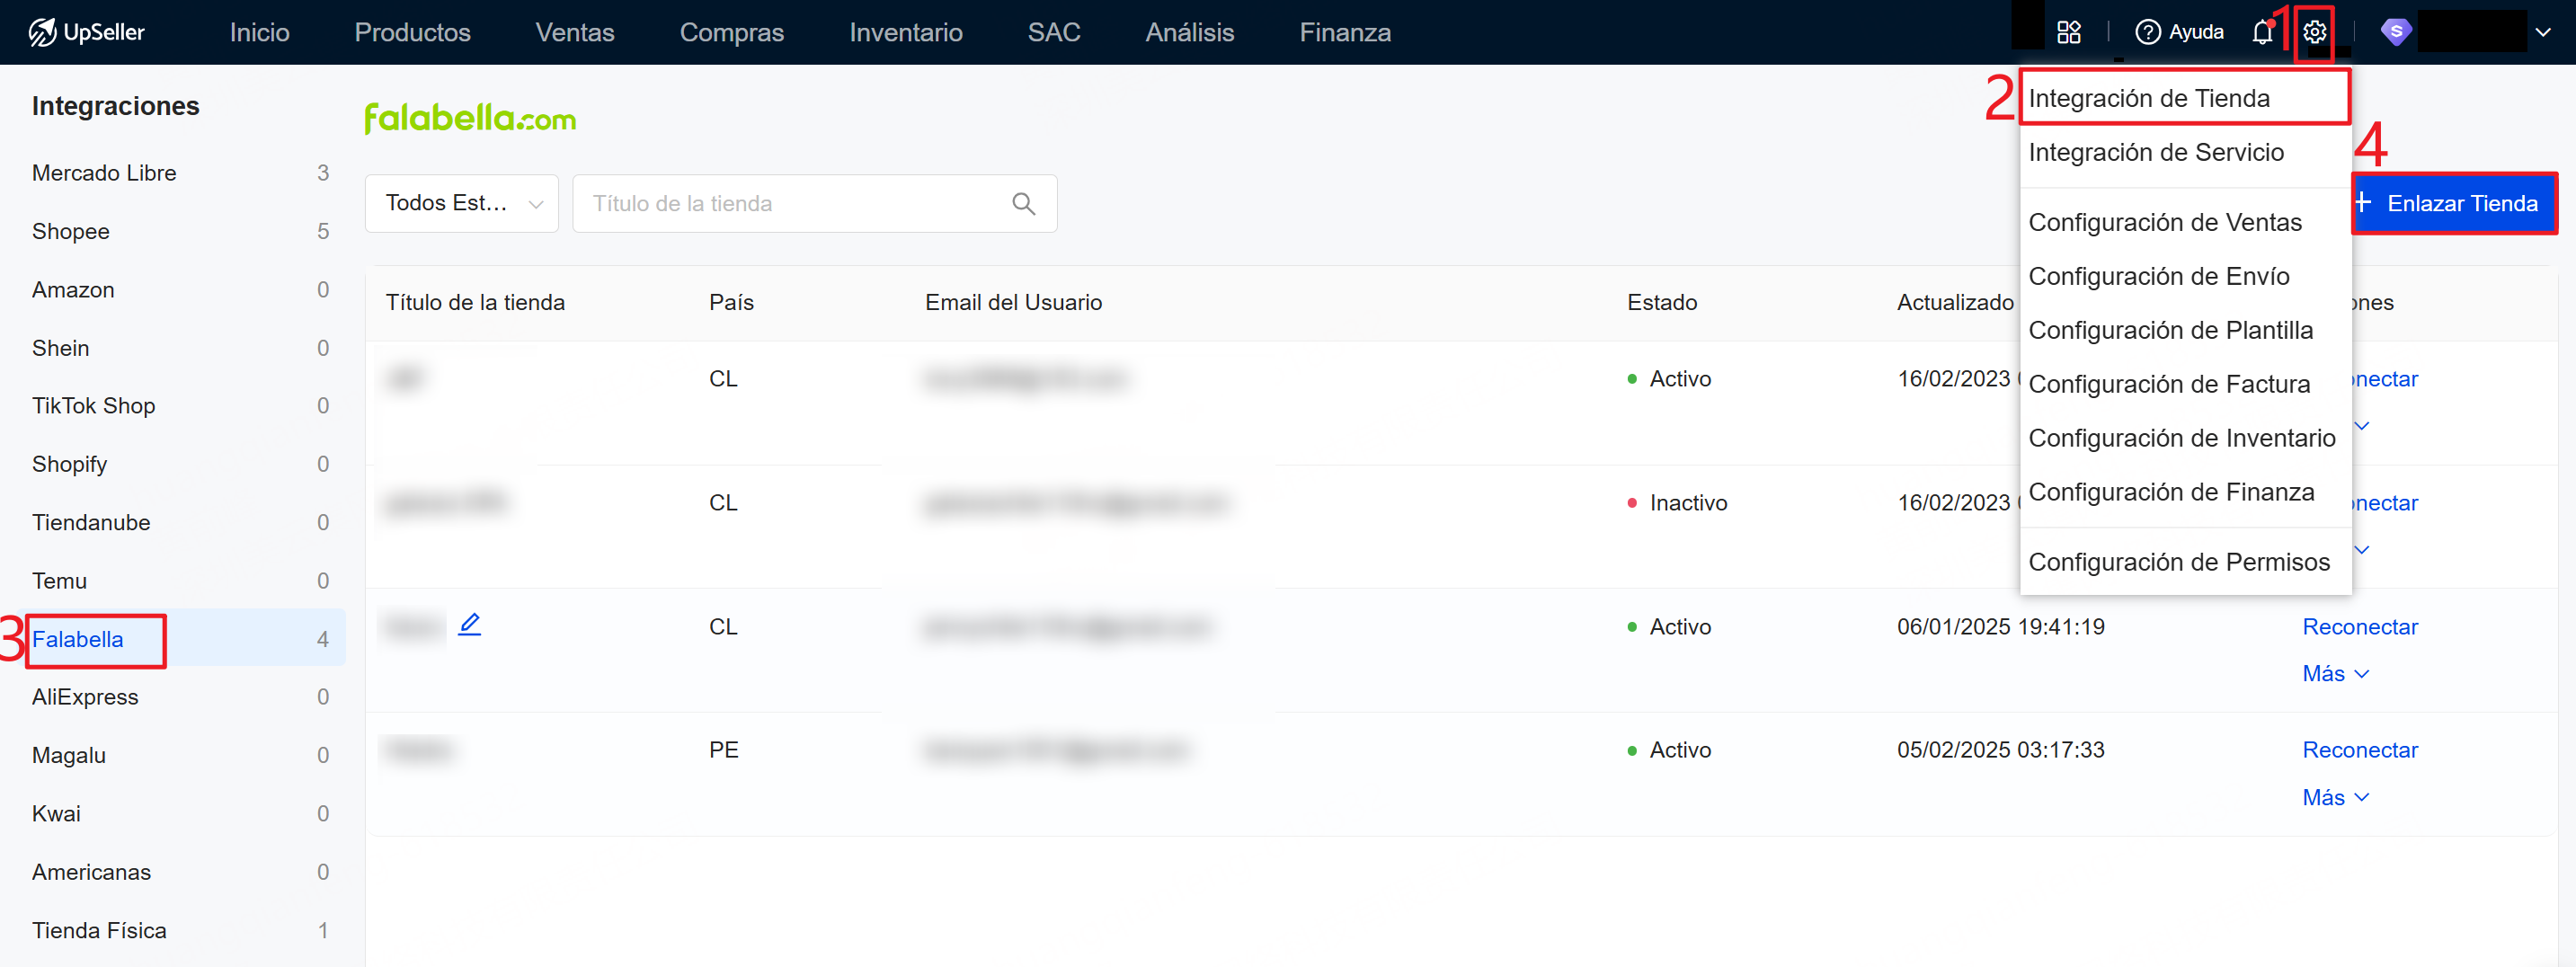2576x967 pixels.
Task: Open Configuración de Permisos
Action: coord(2178,562)
